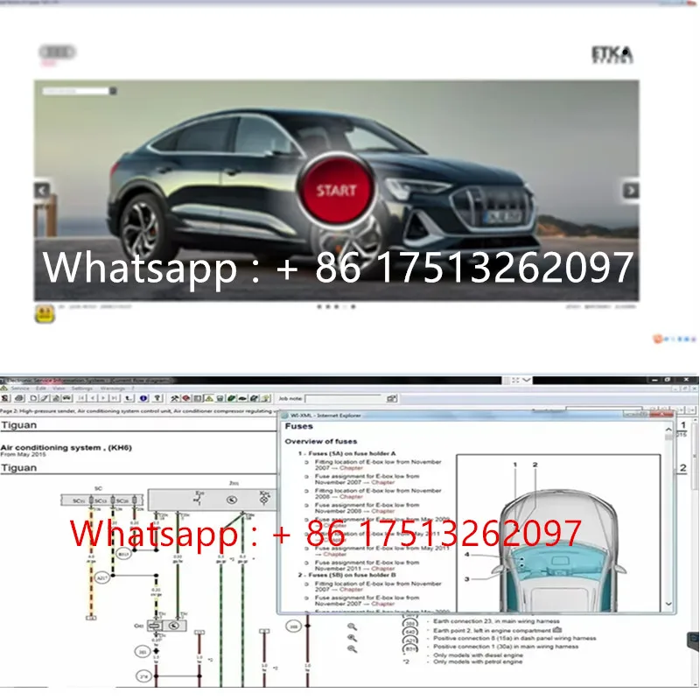This screenshot has width=700, height=700.
Task: Click the icon right of Job note field
Action: pos(391,398)
